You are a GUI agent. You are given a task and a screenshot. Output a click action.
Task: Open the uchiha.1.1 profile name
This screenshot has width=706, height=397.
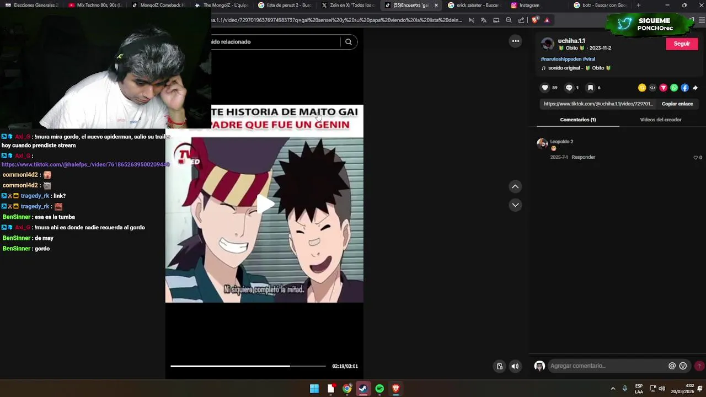571,41
